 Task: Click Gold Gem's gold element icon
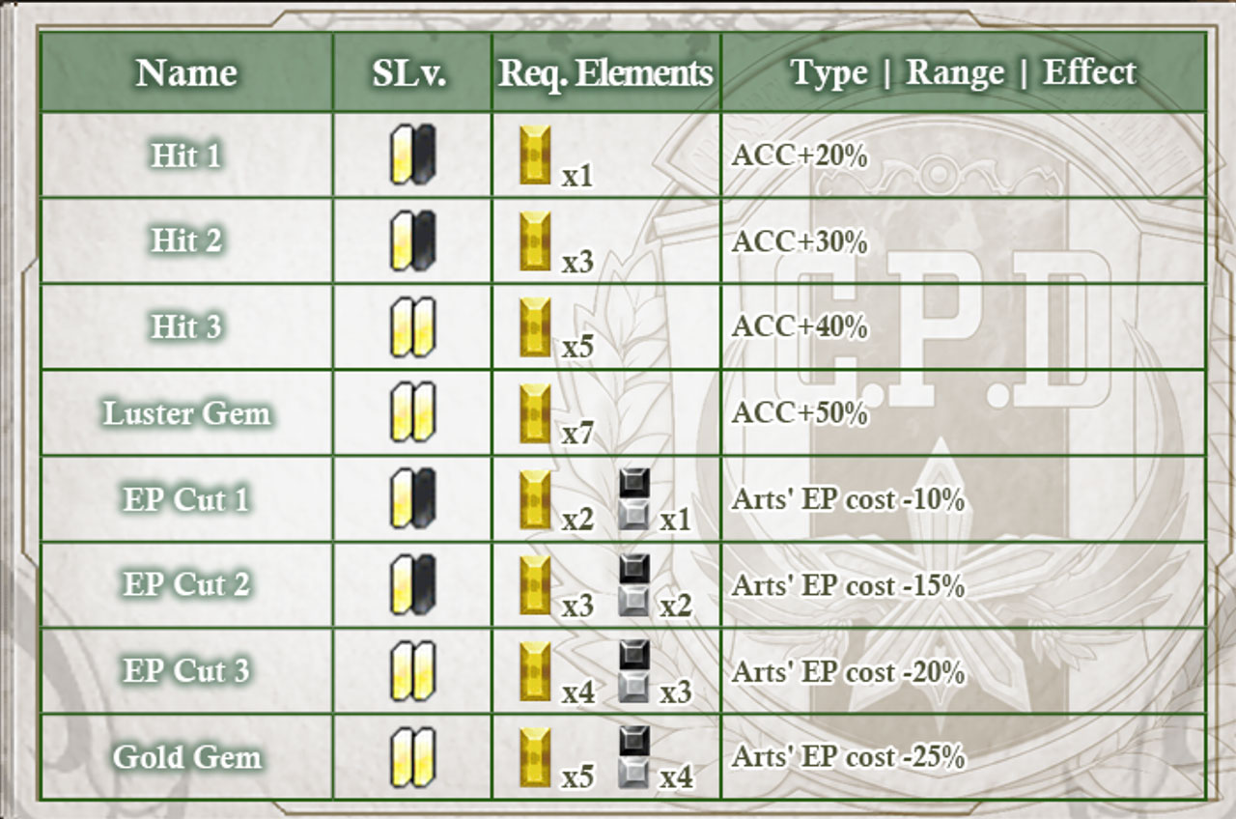coord(535,756)
